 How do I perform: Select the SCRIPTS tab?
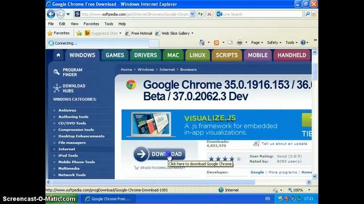[x=226, y=56]
